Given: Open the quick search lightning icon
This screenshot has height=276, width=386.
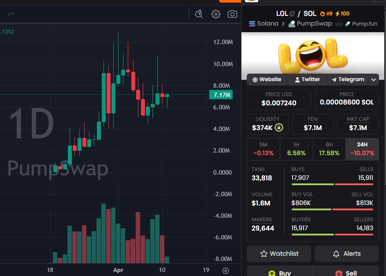Looking at the screenshot, I should pyautogui.click(x=199, y=14).
